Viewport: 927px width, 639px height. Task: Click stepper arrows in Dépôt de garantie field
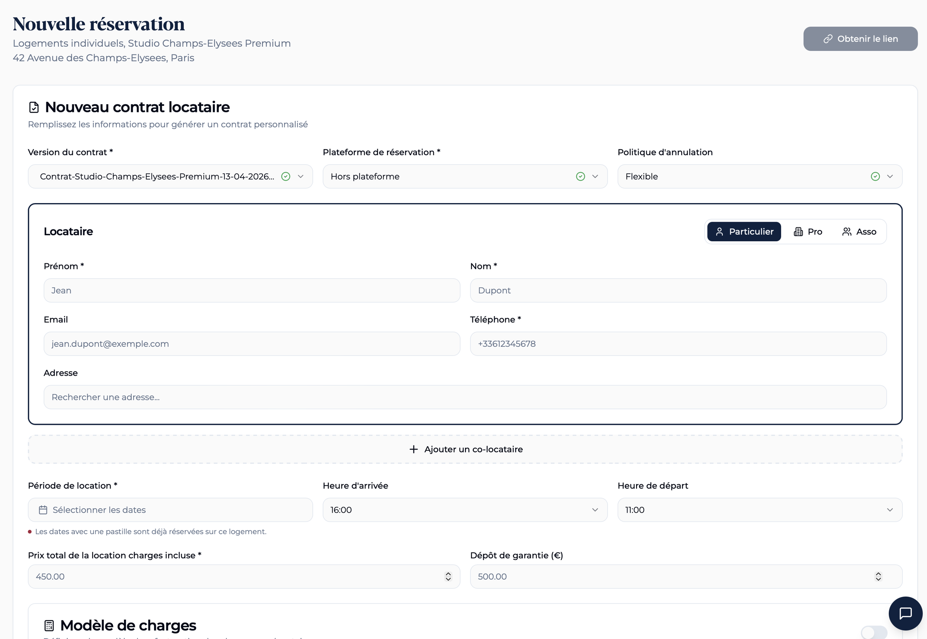tap(878, 576)
